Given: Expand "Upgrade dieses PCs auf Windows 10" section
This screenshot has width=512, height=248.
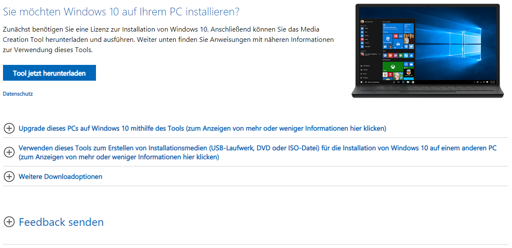Looking at the screenshot, I should pos(9,128).
